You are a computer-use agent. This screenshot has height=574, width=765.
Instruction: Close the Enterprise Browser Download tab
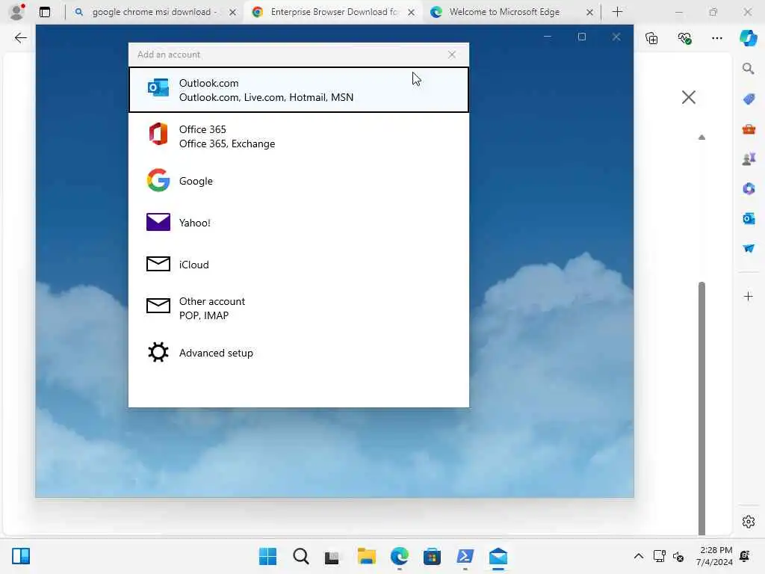(412, 12)
